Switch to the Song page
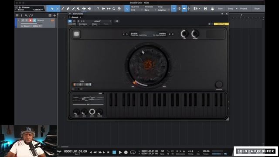This screenshot has height=157, width=279. [x=230, y=9]
